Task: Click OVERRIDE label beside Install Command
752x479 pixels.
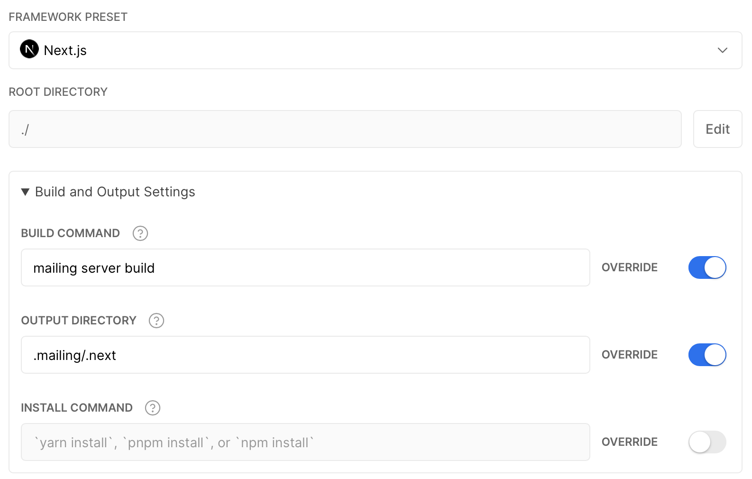Action: point(630,442)
